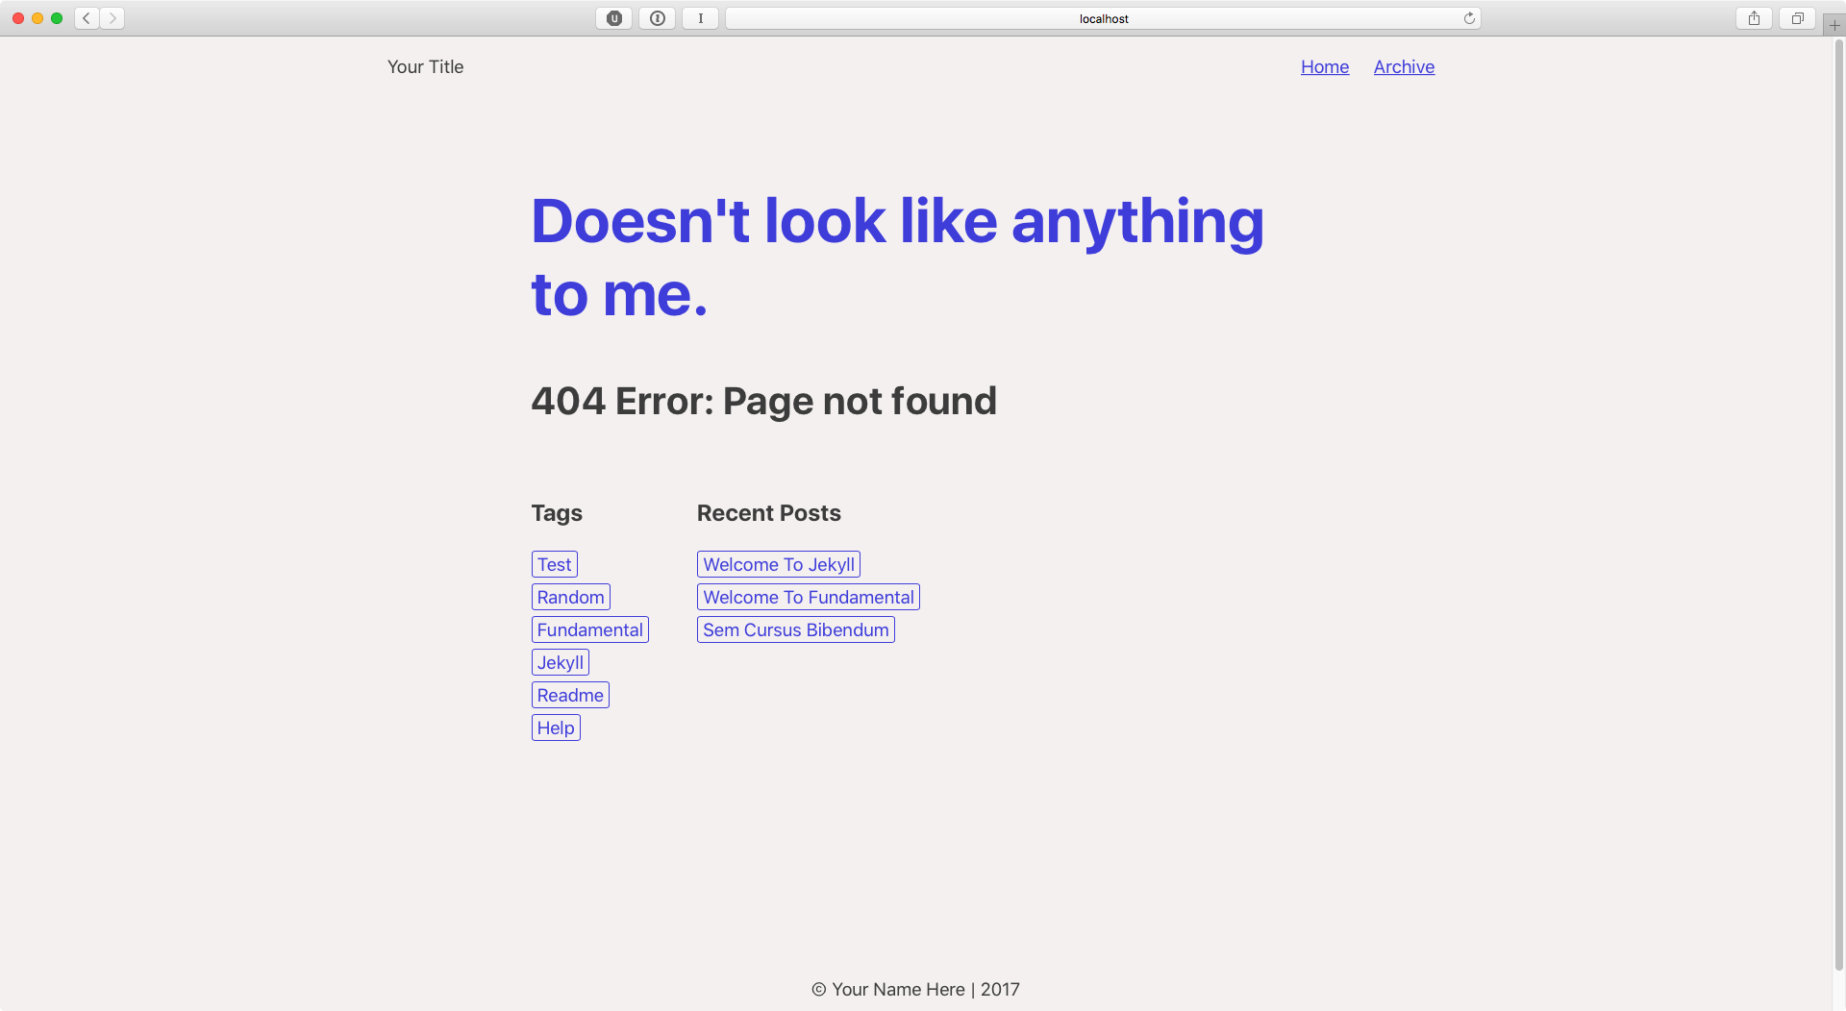Select the Help tag
Screen dimensions: 1846x1011
556,727
